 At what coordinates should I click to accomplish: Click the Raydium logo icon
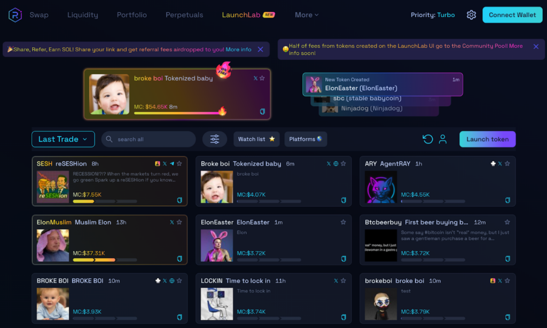(15, 15)
